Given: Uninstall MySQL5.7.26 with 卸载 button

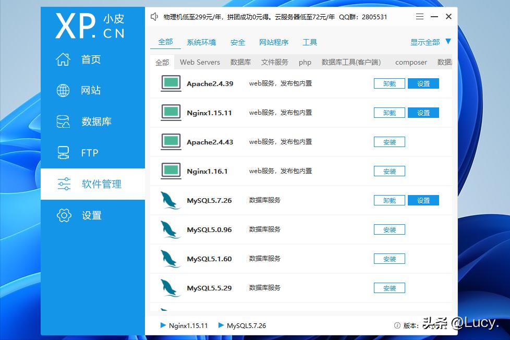Looking at the screenshot, I should [x=390, y=200].
